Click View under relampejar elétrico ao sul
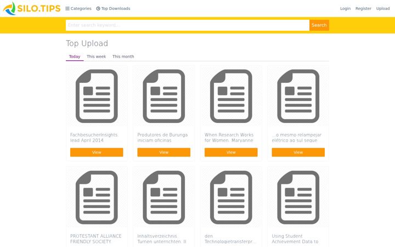The height and width of the screenshot is (247, 395). pyautogui.click(x=298, y=152)
